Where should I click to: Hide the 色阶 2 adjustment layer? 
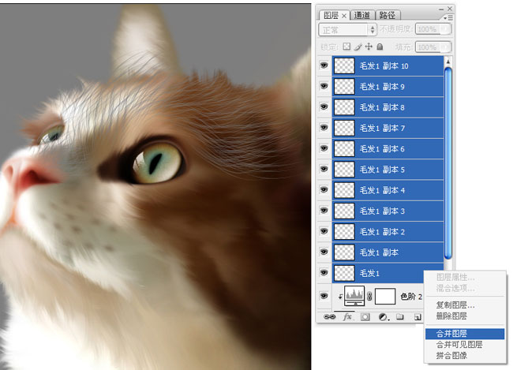pos(324,297)
